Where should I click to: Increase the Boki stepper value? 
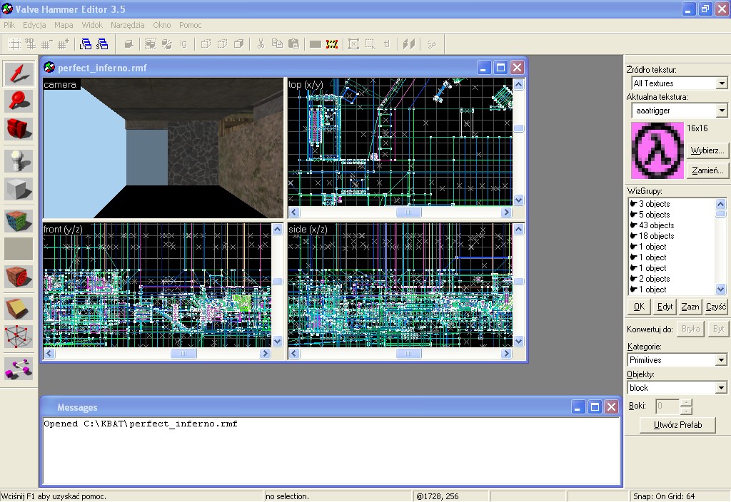click(686, 403)
